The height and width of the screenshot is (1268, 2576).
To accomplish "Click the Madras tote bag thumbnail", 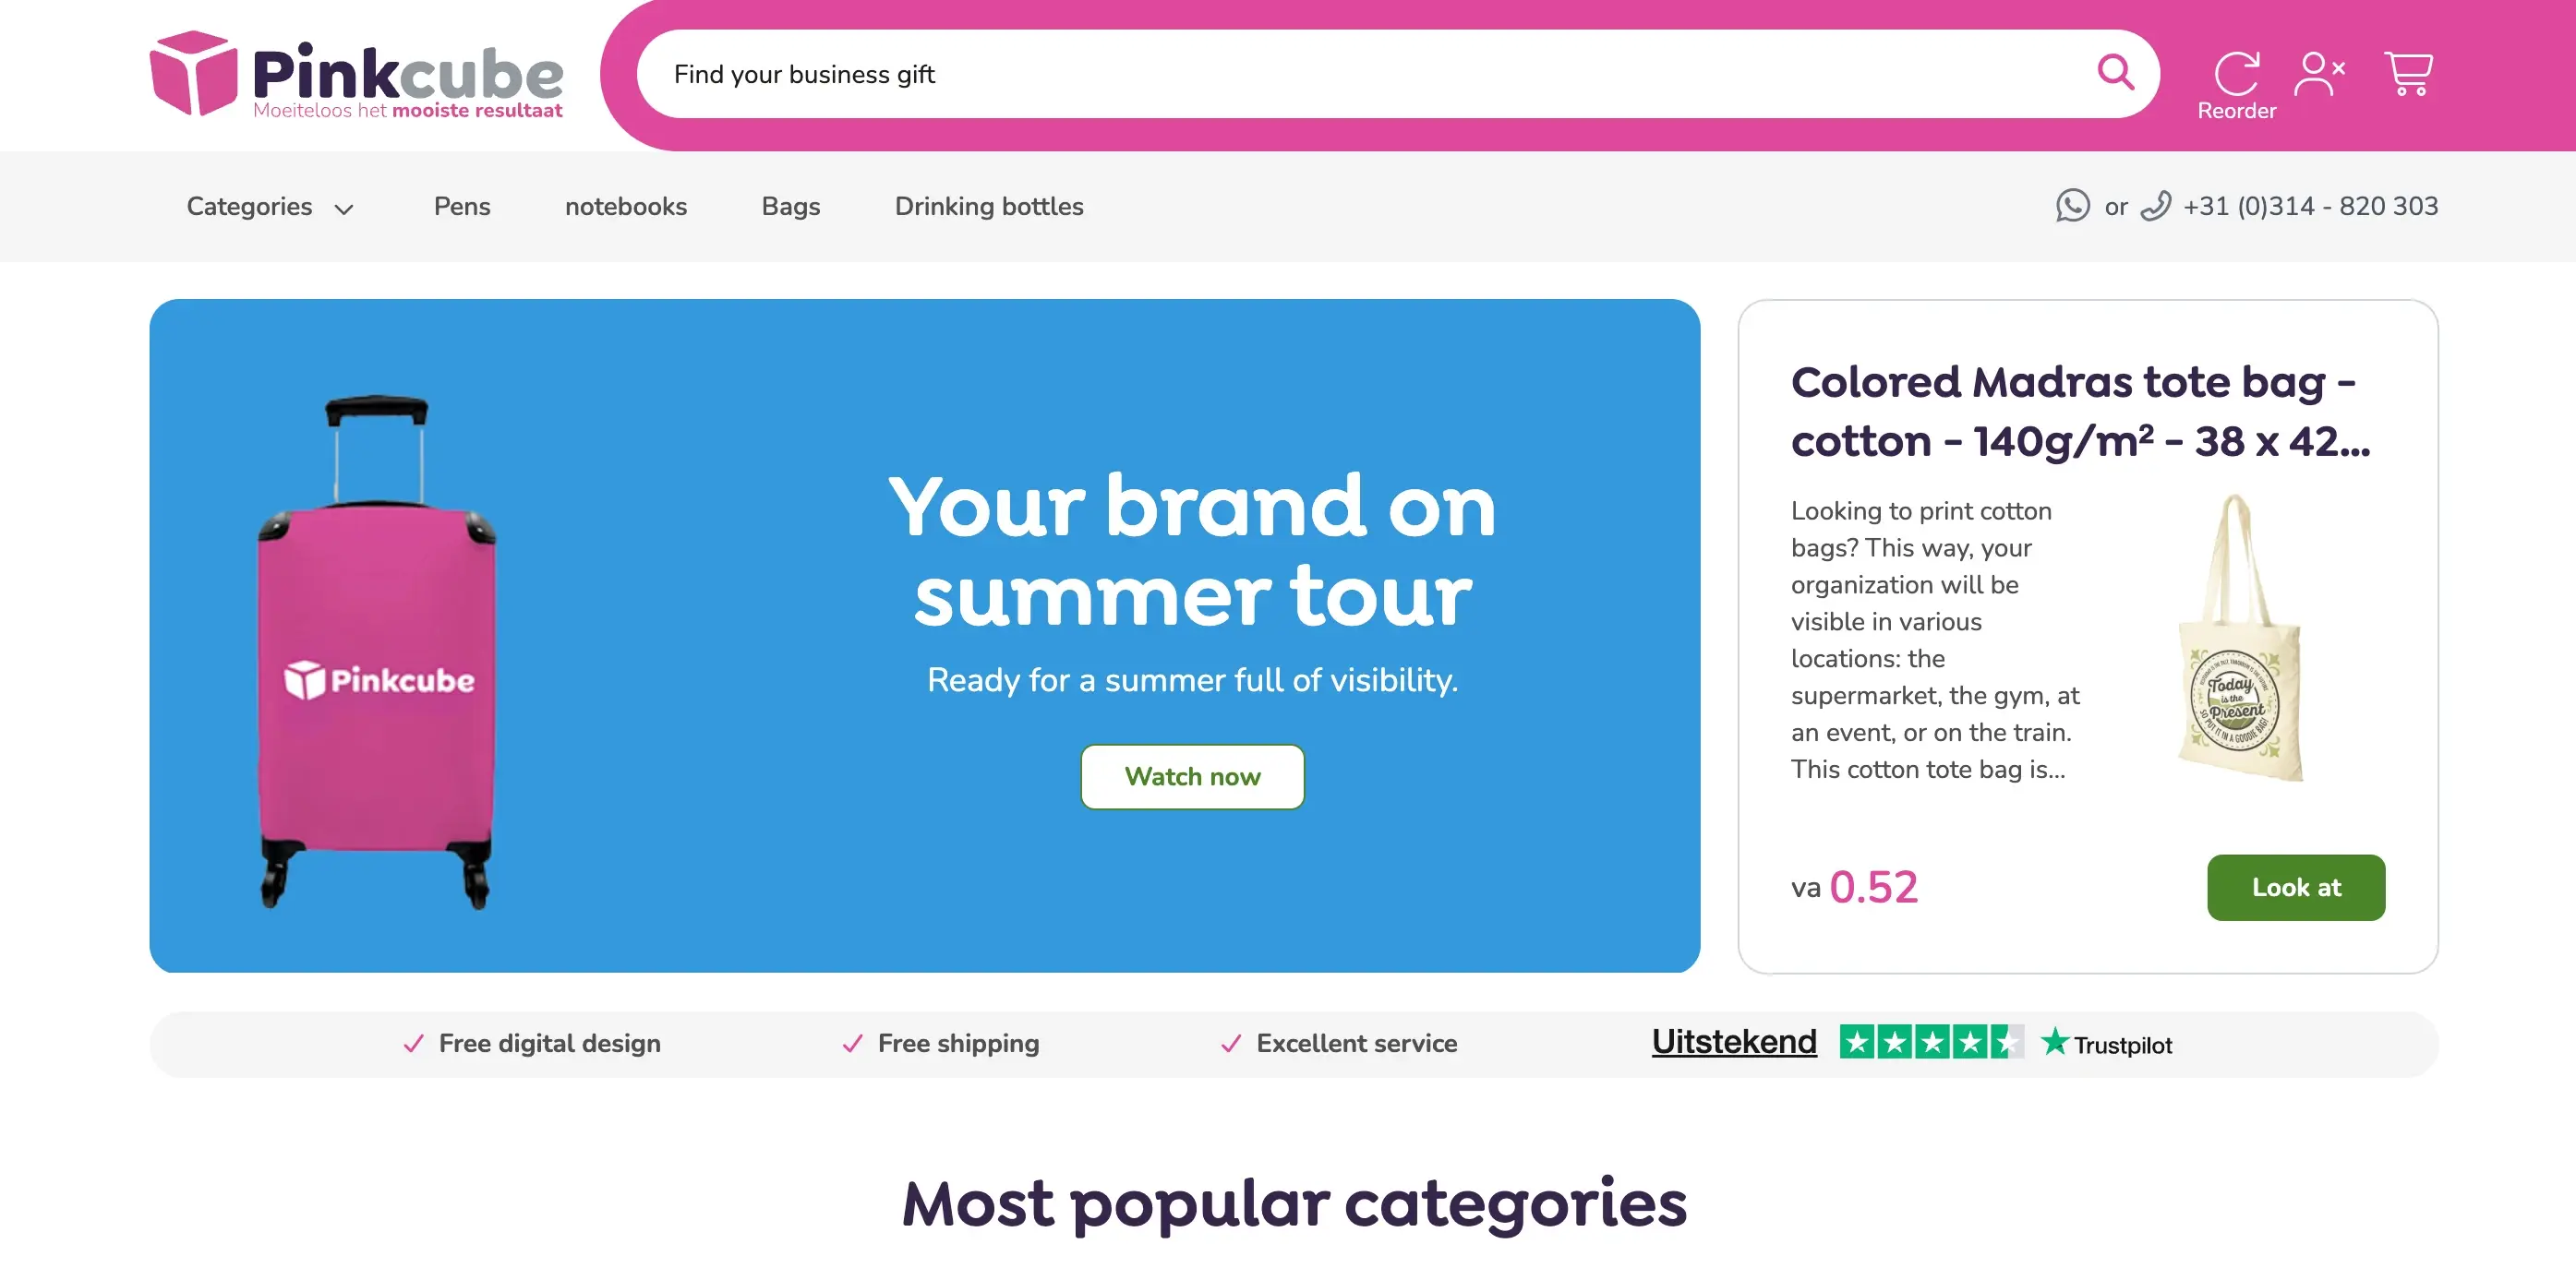I will click(x=2240, y=638).
